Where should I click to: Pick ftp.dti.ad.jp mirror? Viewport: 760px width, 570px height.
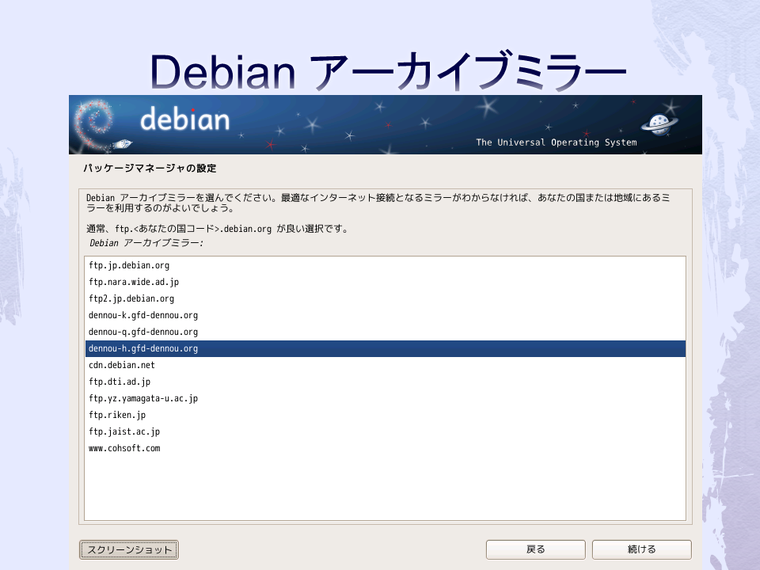click(386, 382)
